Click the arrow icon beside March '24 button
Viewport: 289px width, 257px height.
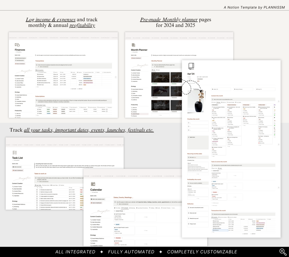pyautogui.click(x=213, y=89)
